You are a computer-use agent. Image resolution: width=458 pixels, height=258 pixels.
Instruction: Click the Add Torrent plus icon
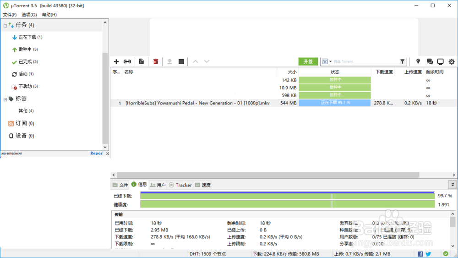click(116, 61)
